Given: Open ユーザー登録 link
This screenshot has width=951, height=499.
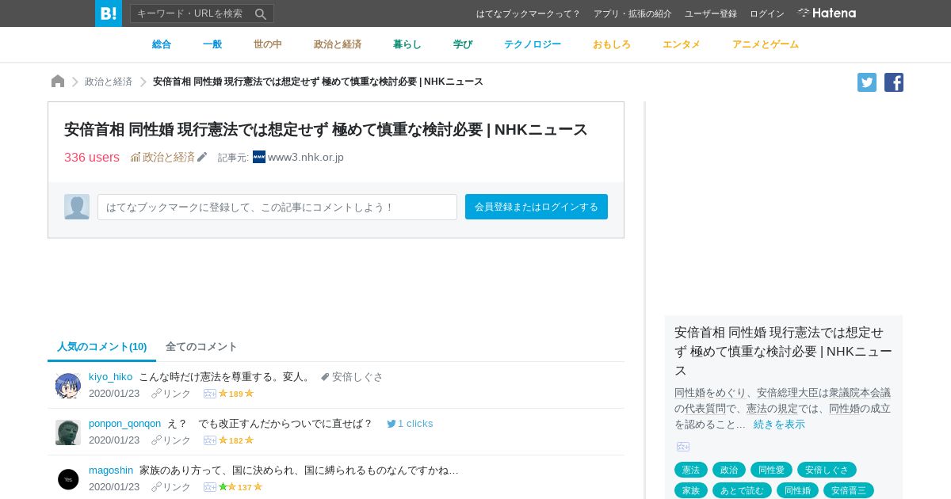Looking at the screenshot, I should click(711, 13).
